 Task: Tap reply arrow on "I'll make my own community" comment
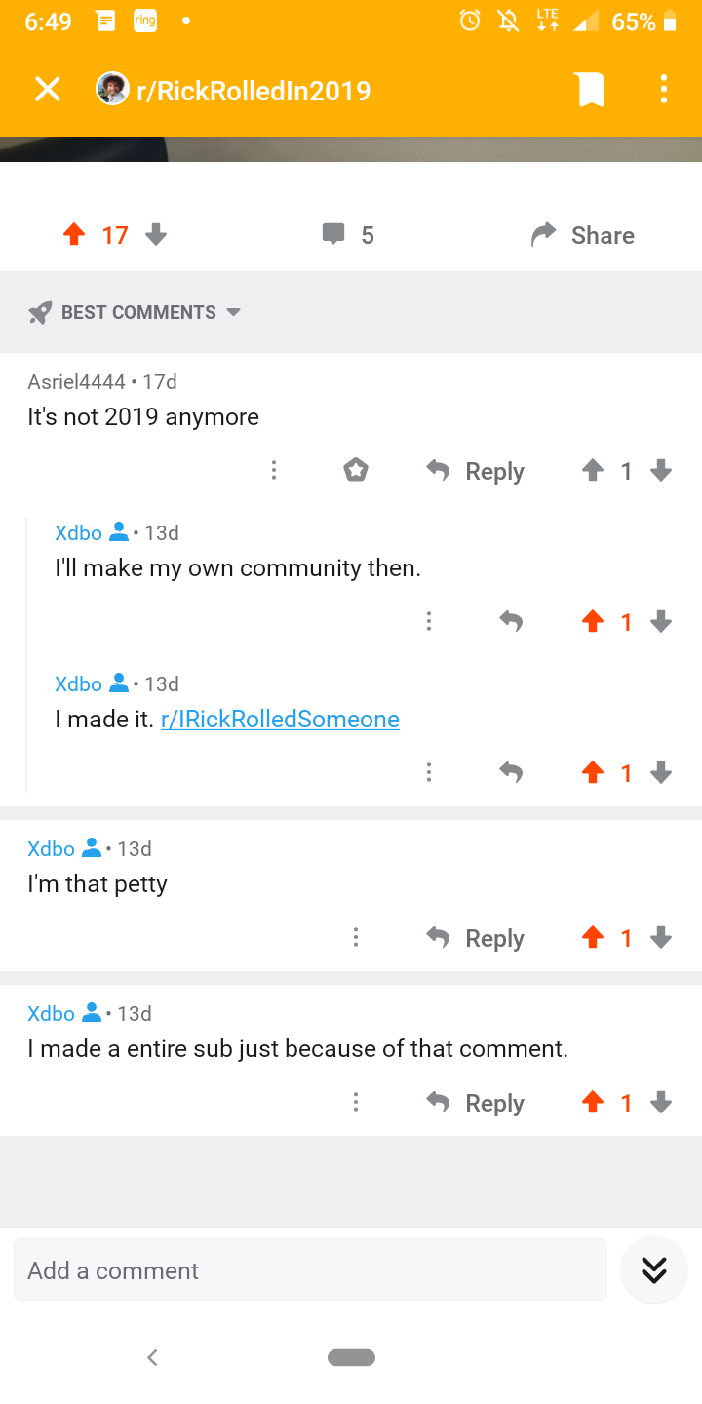(x=511, y=621)
